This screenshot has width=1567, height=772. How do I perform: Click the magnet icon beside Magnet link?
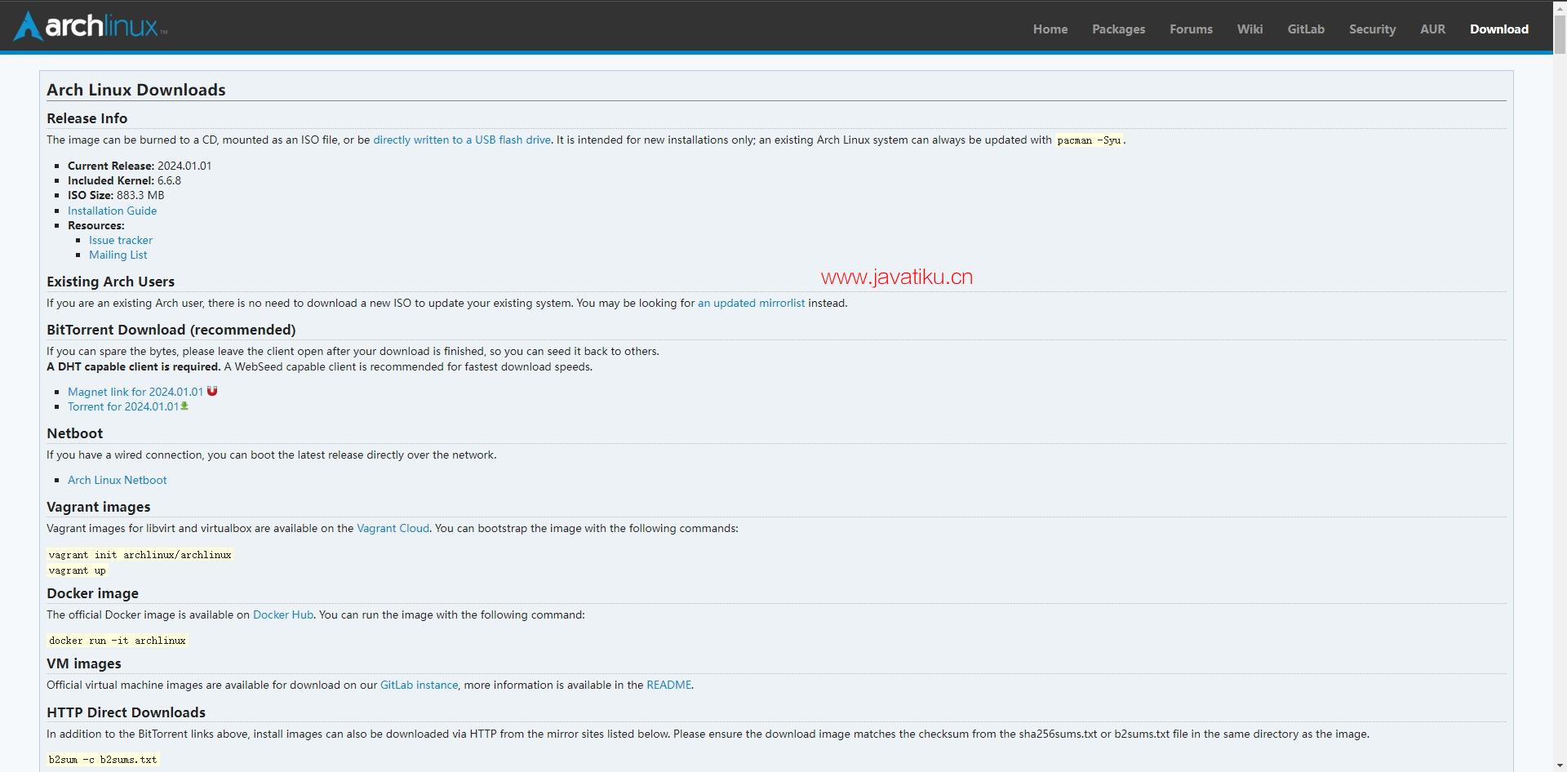coord(212,391)
